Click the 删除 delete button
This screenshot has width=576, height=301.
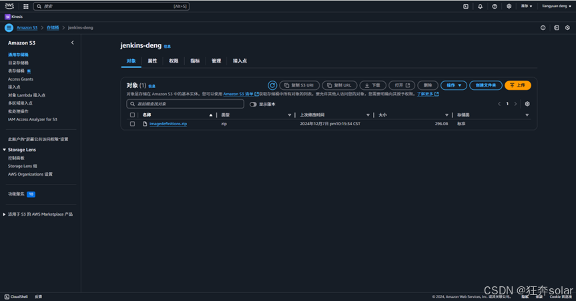click(x=428, y=85)
